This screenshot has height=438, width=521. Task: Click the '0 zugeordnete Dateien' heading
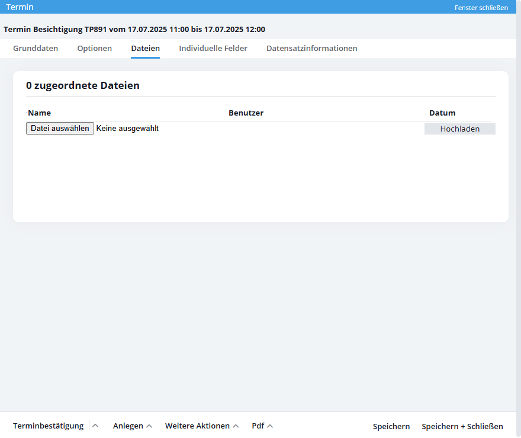83,85
